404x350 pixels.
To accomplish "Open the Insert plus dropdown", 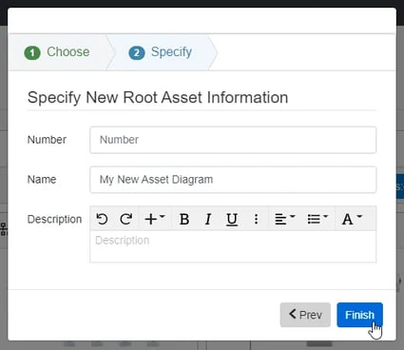I will [x=155, y=219].
